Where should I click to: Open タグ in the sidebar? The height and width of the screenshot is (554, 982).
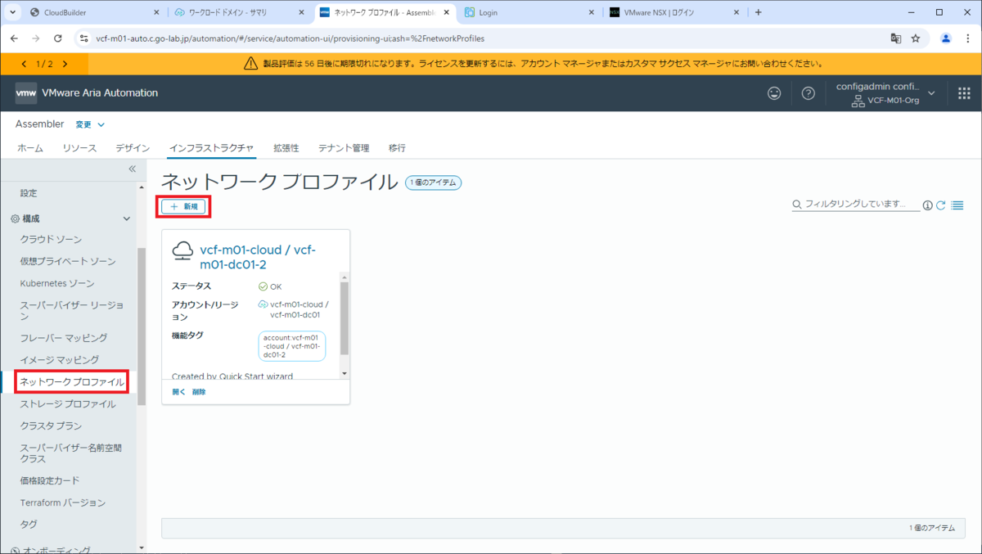29,525
